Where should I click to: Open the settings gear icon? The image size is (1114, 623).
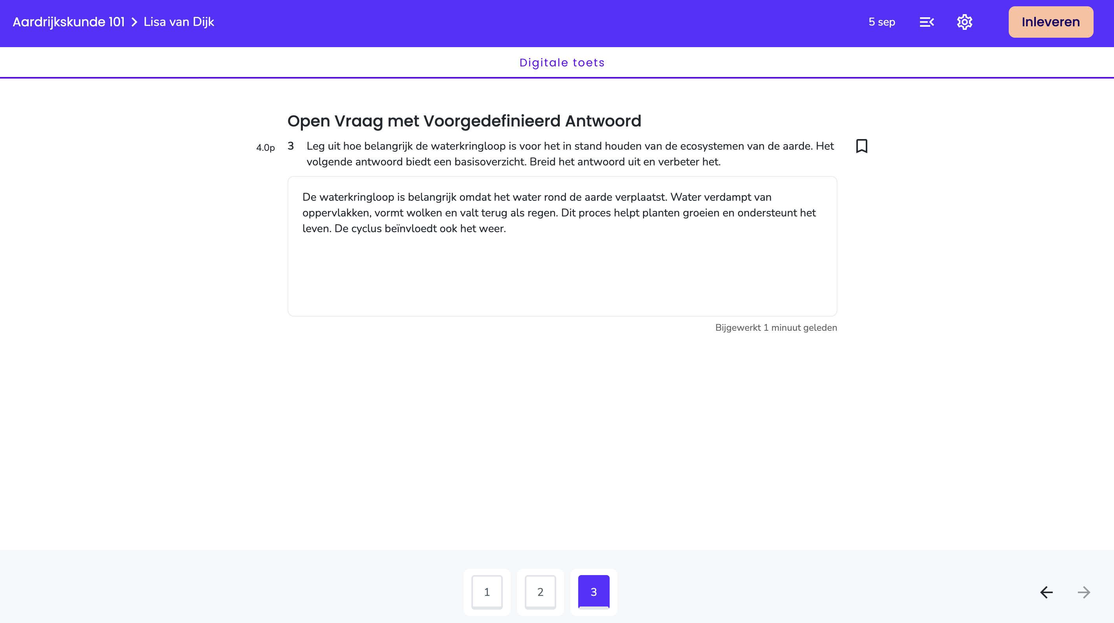click(964, 22)
